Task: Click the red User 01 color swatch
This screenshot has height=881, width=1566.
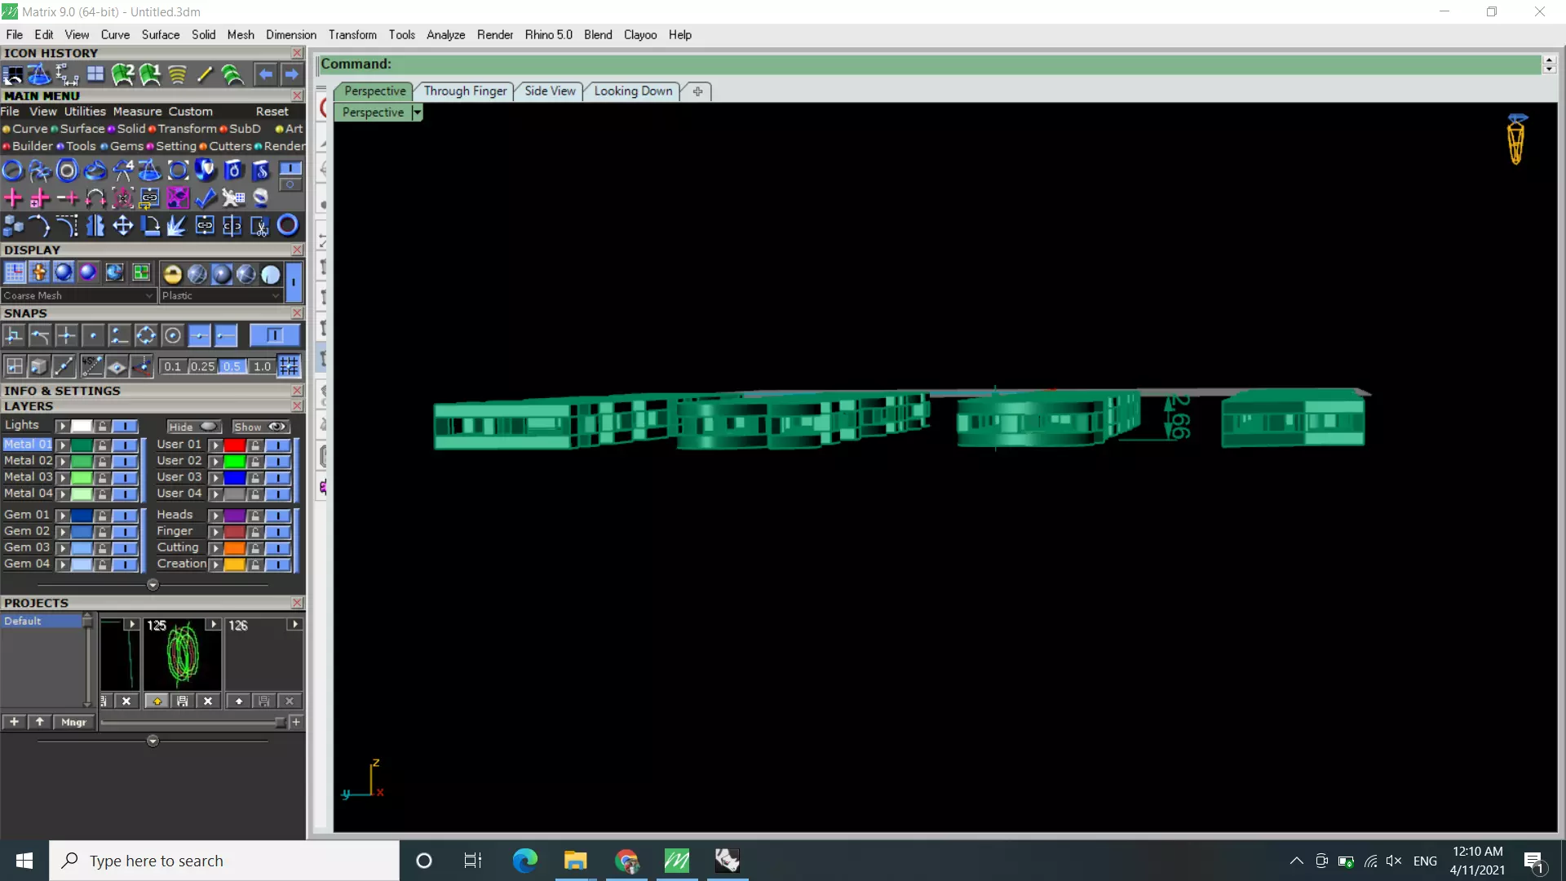Action: point(234,445)
